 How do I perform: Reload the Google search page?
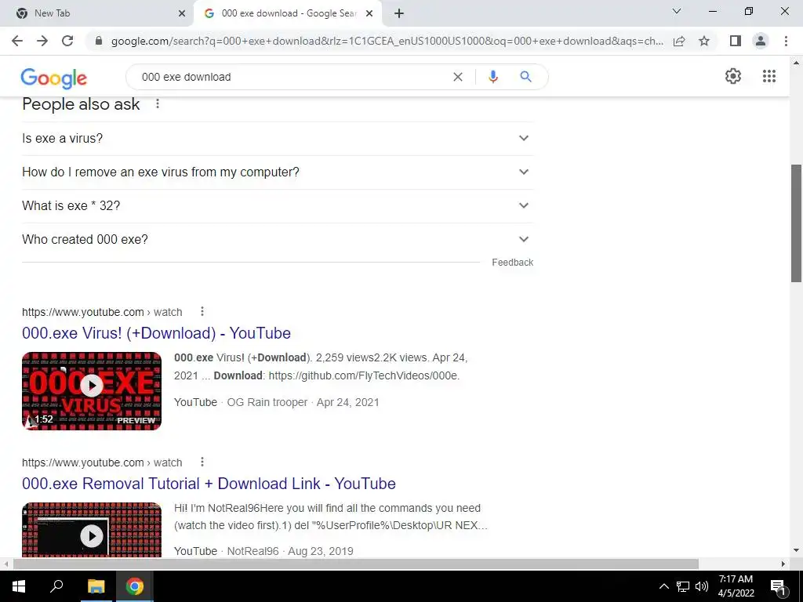tap(67, 41)
